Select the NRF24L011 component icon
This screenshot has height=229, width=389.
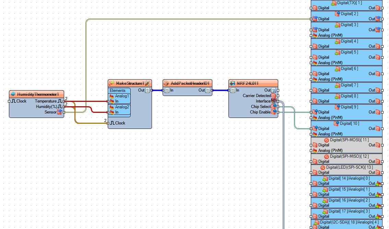[232, 83]
